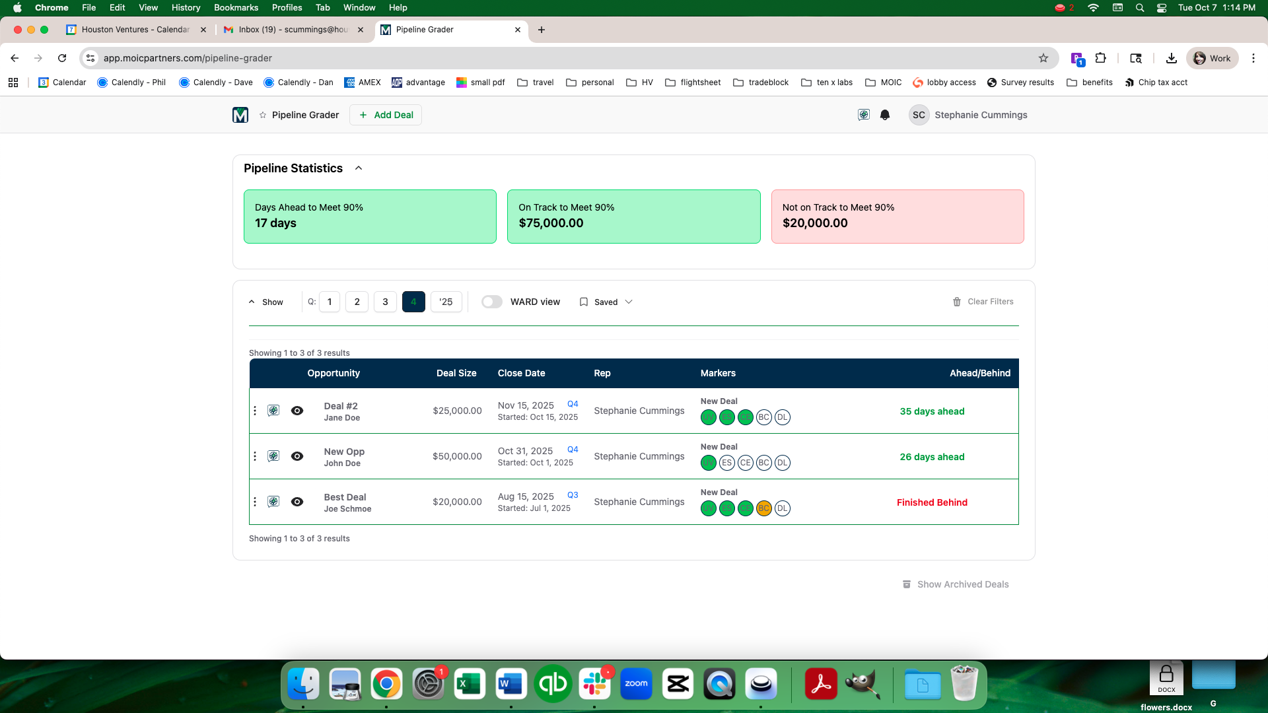
Task: Click the MOIC logo icon in header
Action: tap(240, 115)
